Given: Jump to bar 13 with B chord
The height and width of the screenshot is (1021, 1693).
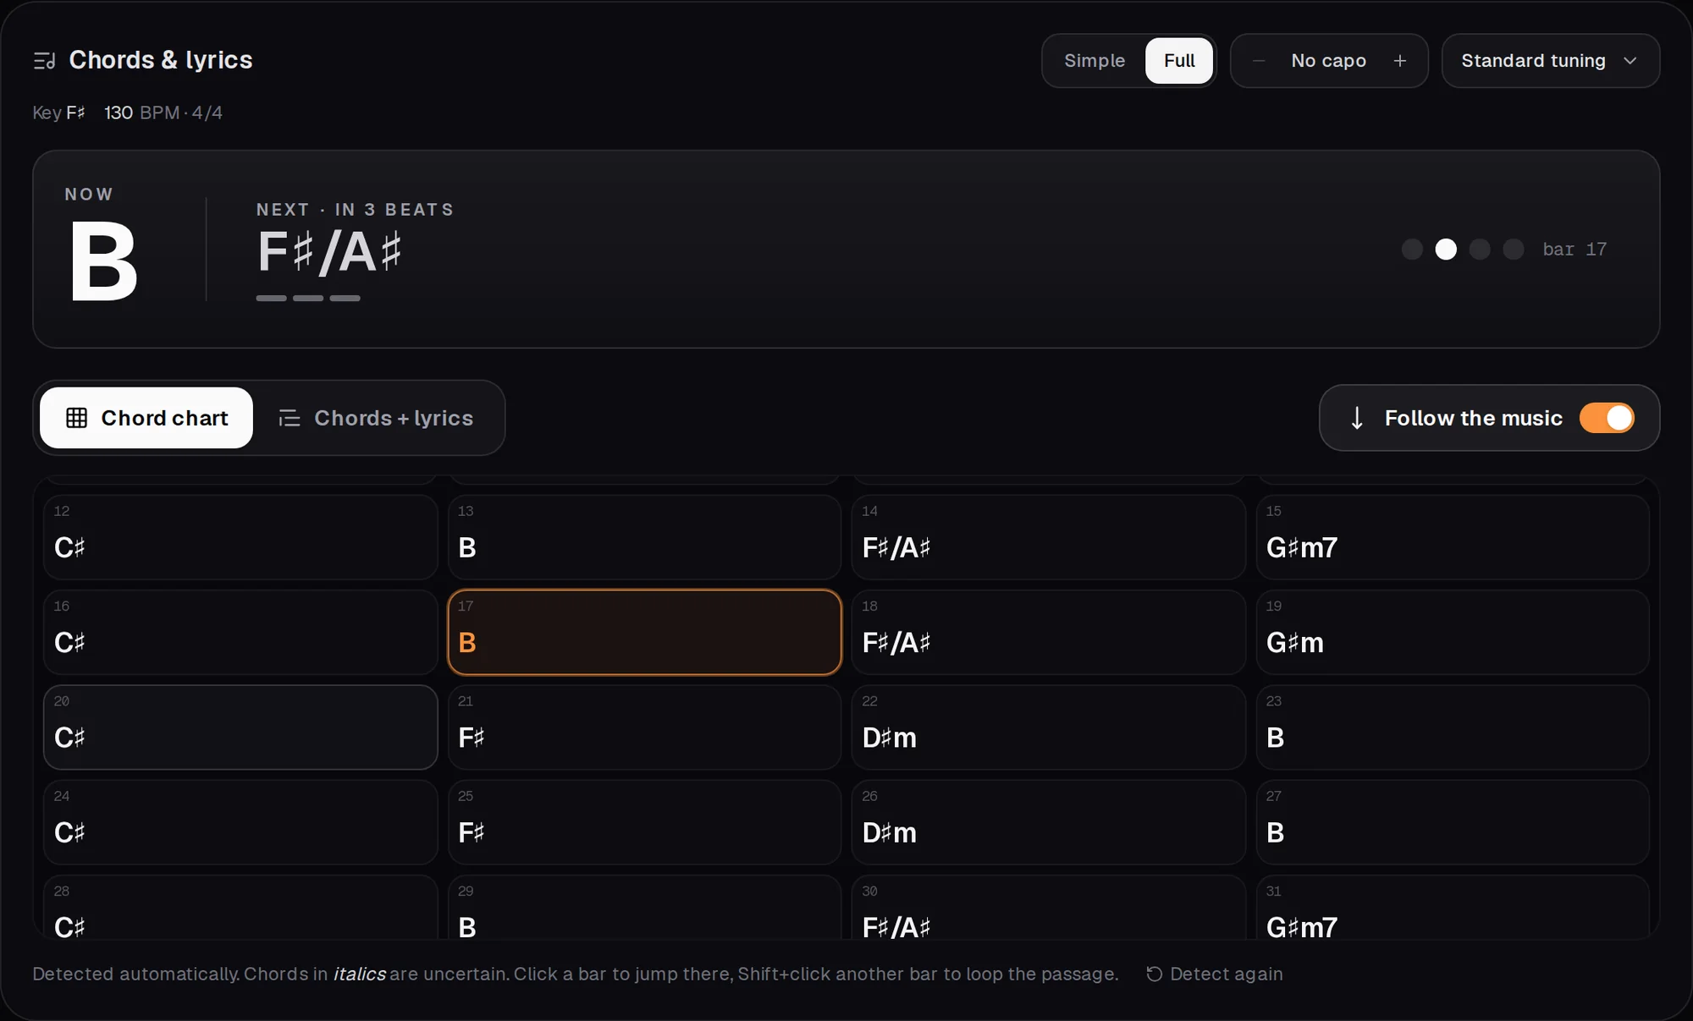Looking at the screenshot, I should [644, 537].
